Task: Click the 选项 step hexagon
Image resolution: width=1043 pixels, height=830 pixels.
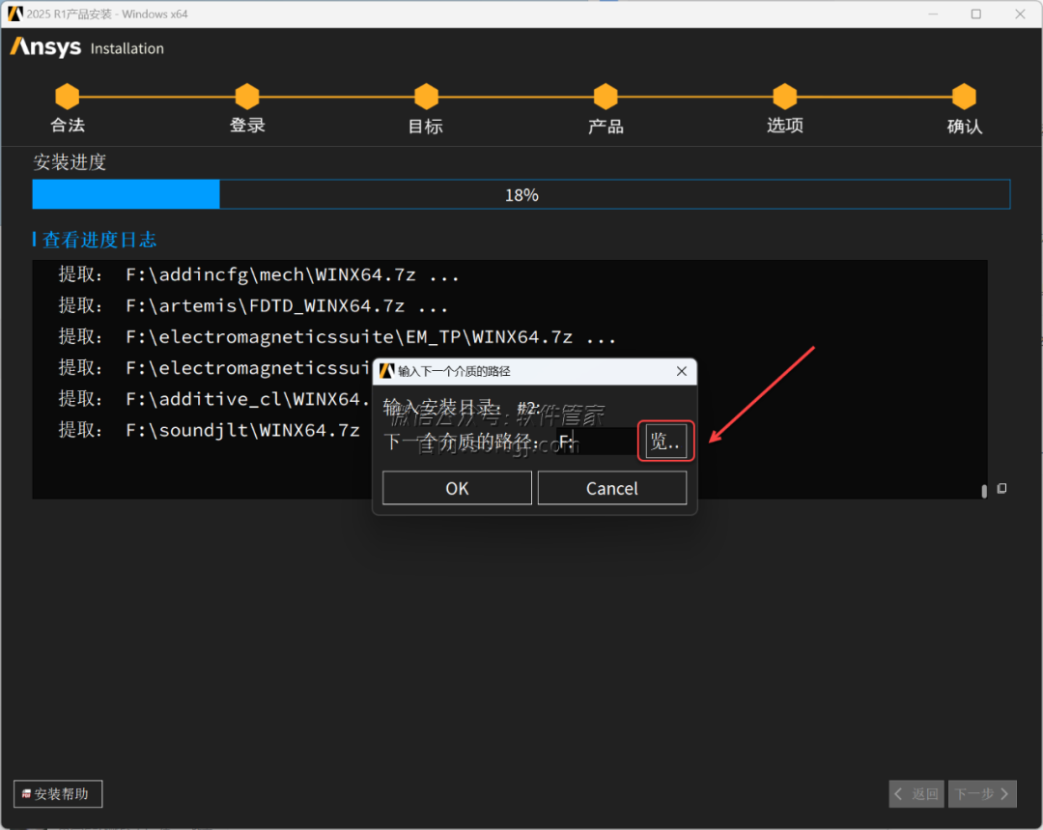Action: pyautogui.click(x=785, y=97)
